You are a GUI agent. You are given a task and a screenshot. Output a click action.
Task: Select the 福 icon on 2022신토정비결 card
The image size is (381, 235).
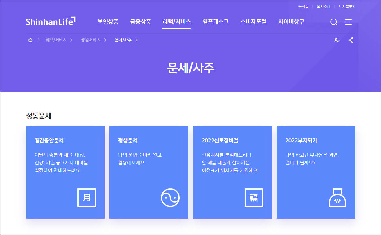254,198
